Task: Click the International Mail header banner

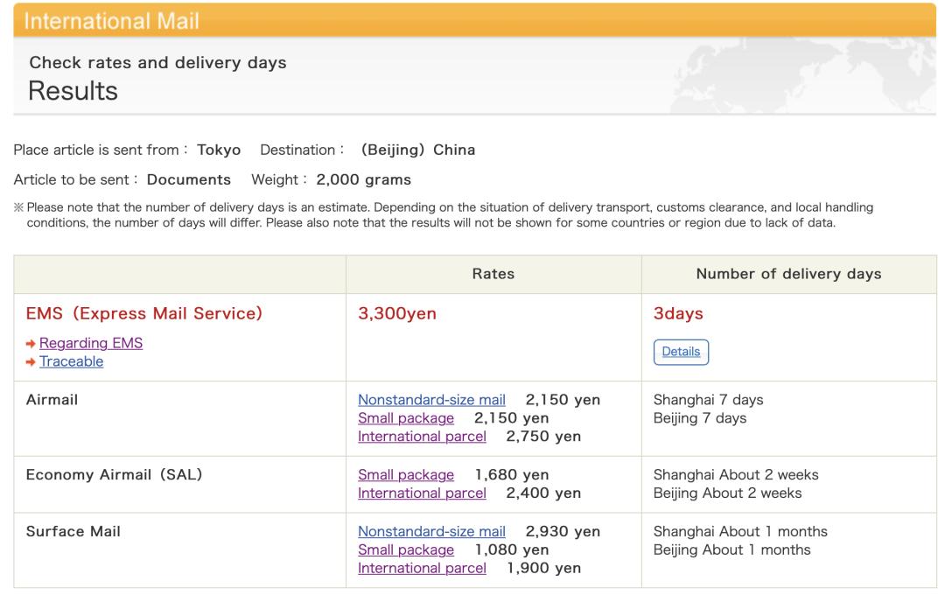Action: (x=114, y=20)
